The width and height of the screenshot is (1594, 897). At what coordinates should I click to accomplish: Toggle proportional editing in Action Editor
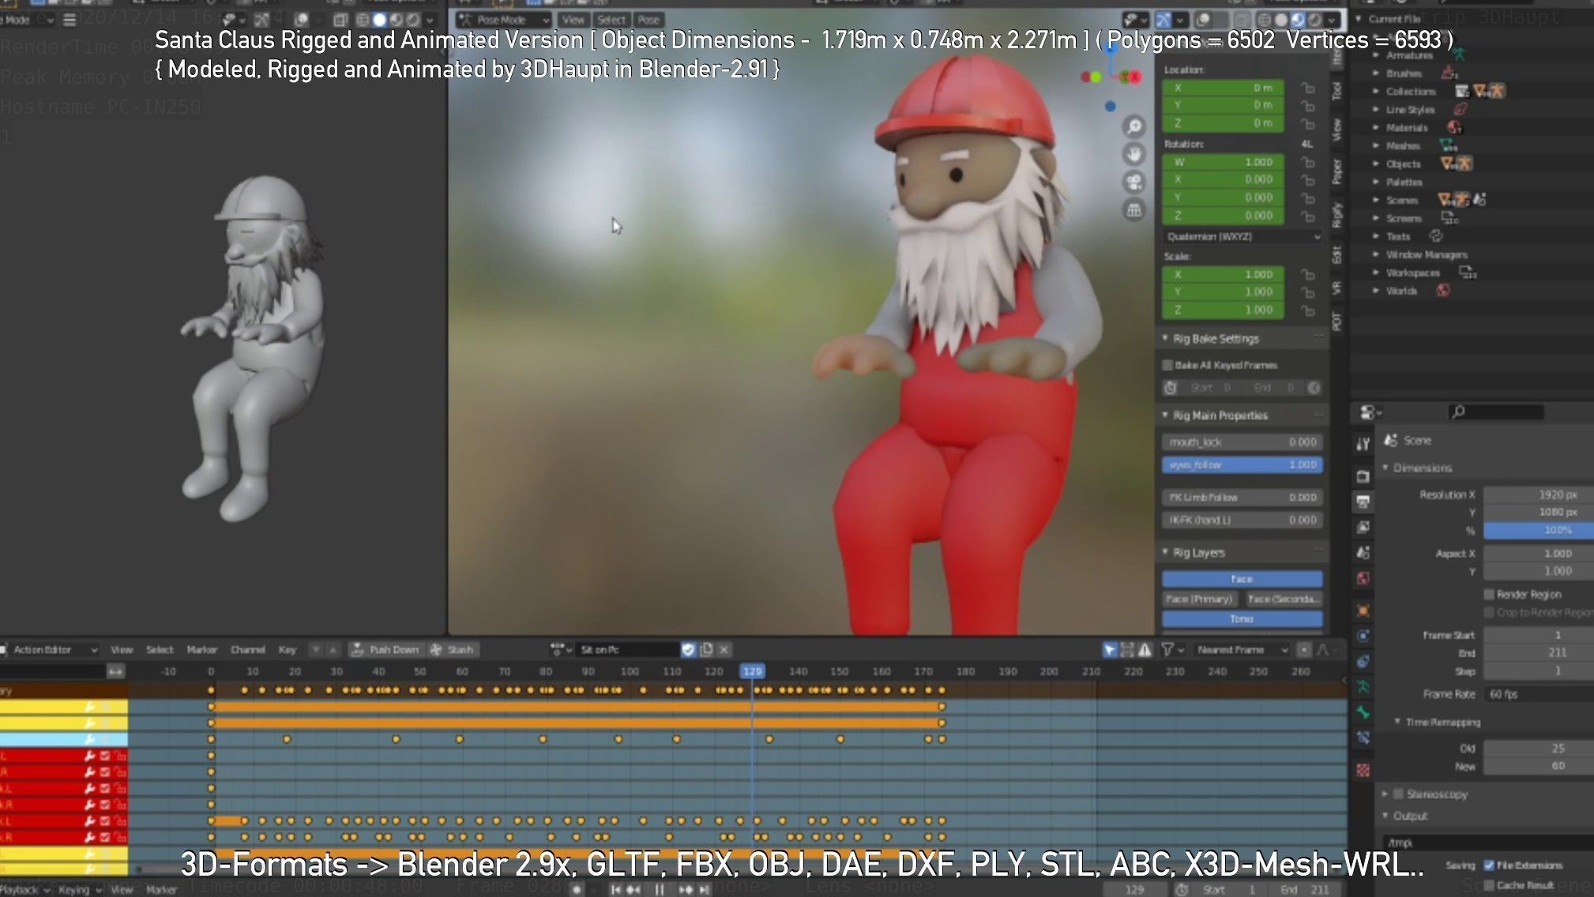click(1304, 649)
